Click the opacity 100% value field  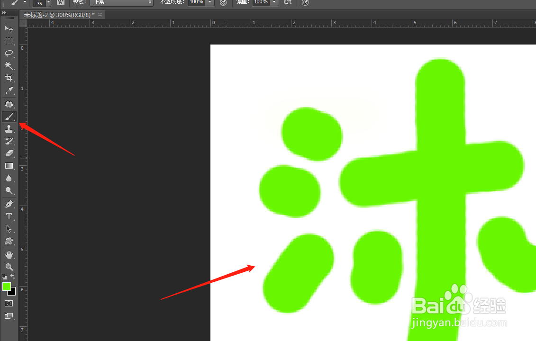[197, 2]
